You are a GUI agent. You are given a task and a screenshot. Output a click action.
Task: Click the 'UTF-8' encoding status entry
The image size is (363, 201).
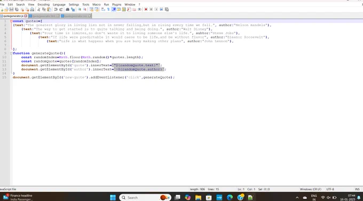(330, 189)
